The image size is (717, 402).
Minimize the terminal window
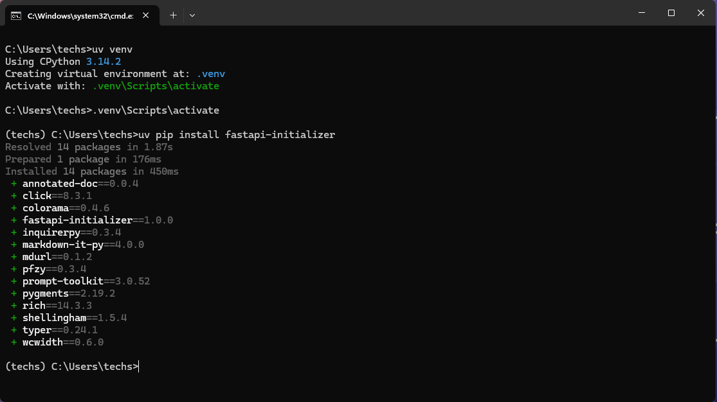642,13
